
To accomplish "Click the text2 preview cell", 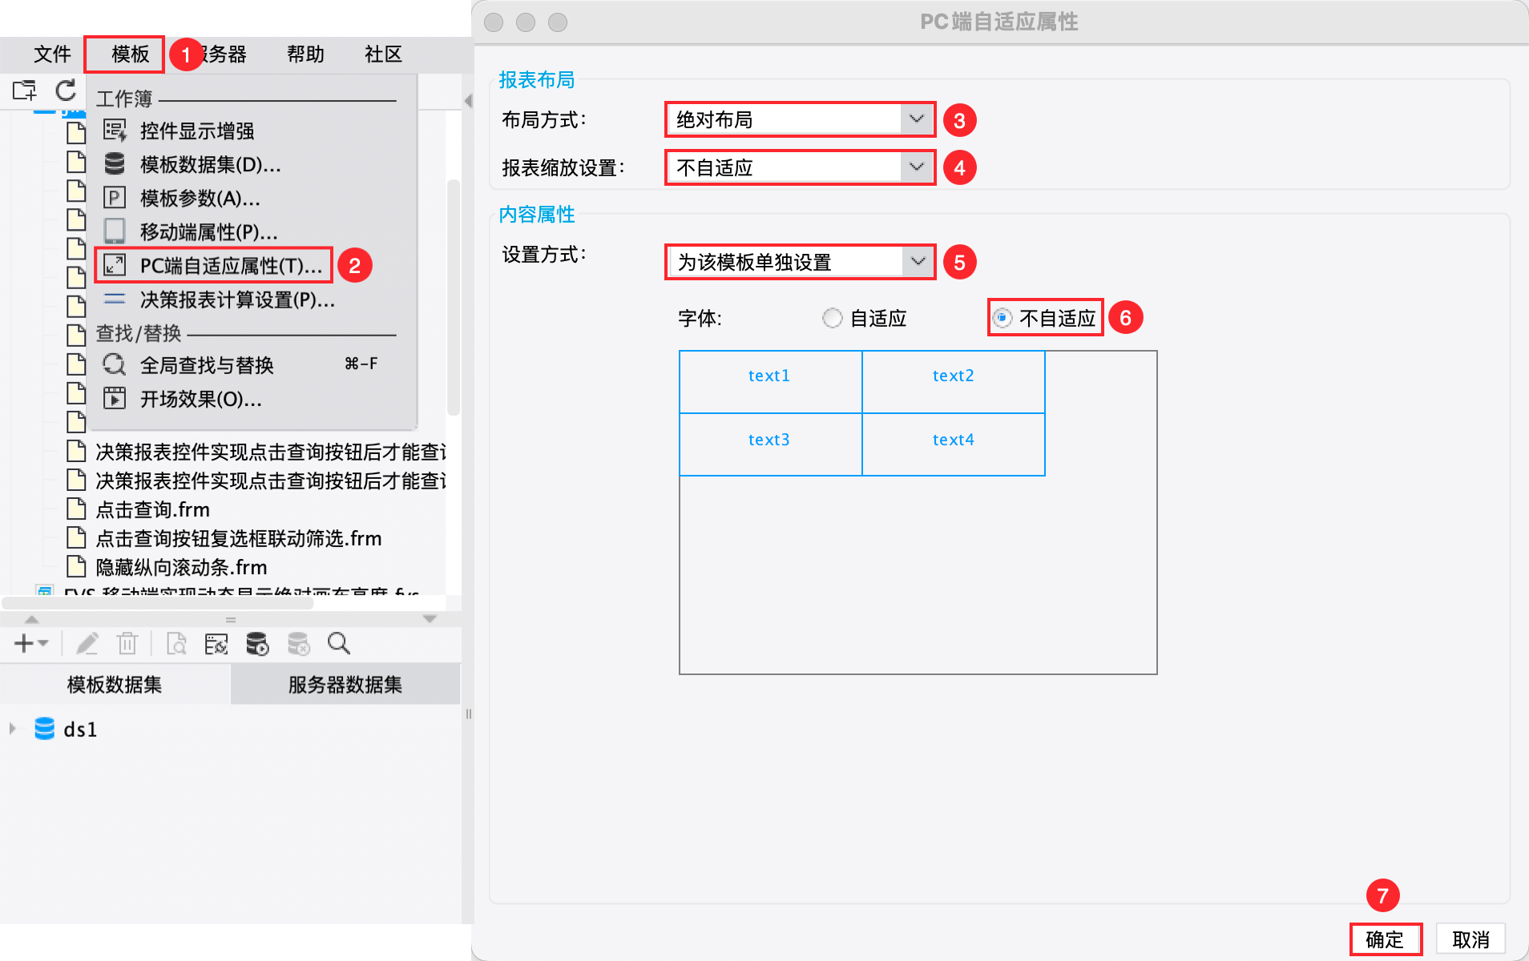I will [x=954, y=382].
